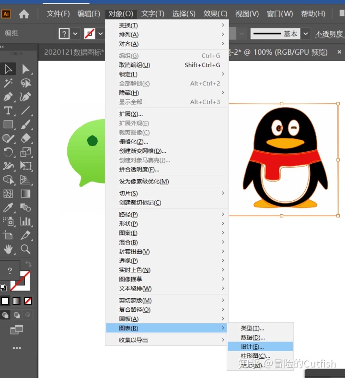
Task: Select the Width/Warp tool
Action: coord(8,166)
